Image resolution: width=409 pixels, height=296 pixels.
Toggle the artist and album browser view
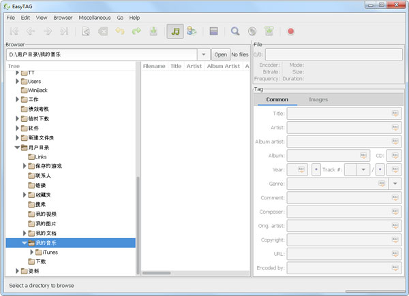click(x=192, y=31)
